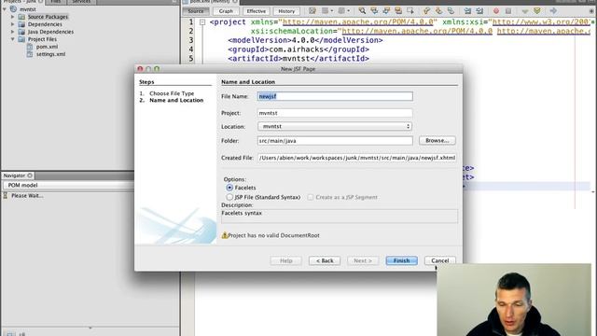Select the Facelets radio option
Screen dimensions: 597x336
(229, 188)
